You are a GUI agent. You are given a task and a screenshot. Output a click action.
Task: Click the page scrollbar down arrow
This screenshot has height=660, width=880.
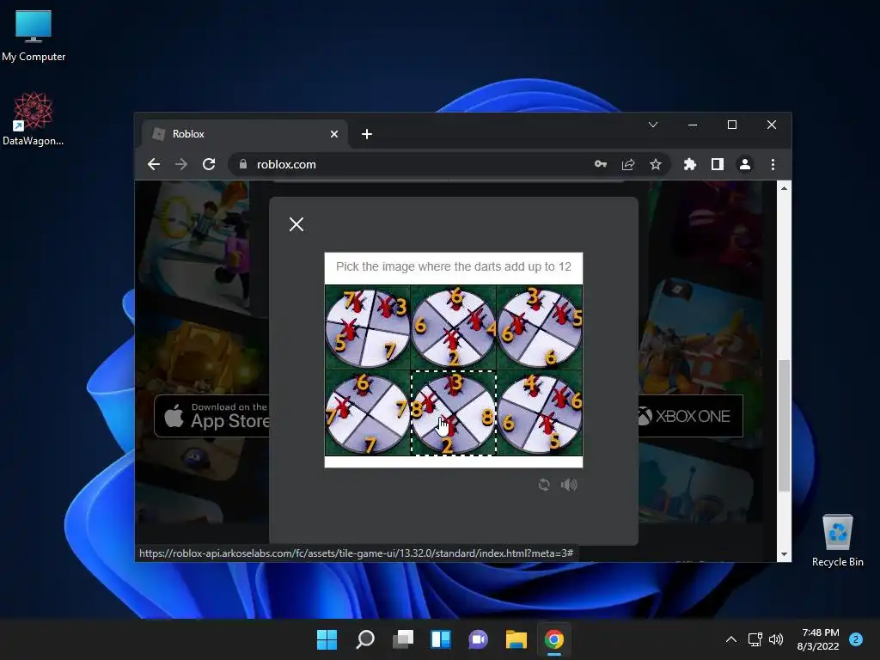pos(784,554)
